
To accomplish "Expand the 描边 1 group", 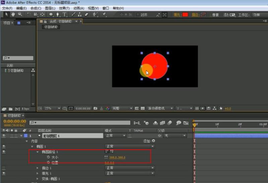I will pos(38,168).
